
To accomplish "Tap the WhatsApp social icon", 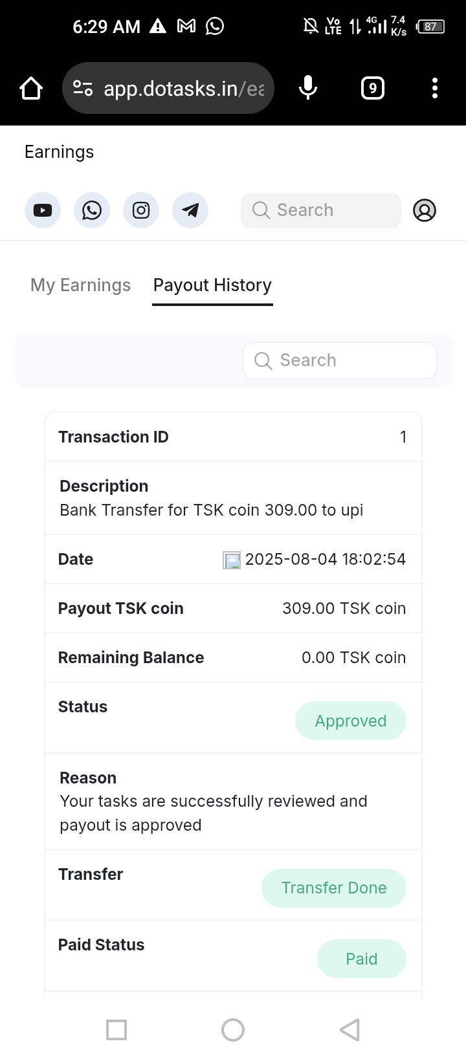I will tap(92, 210).
